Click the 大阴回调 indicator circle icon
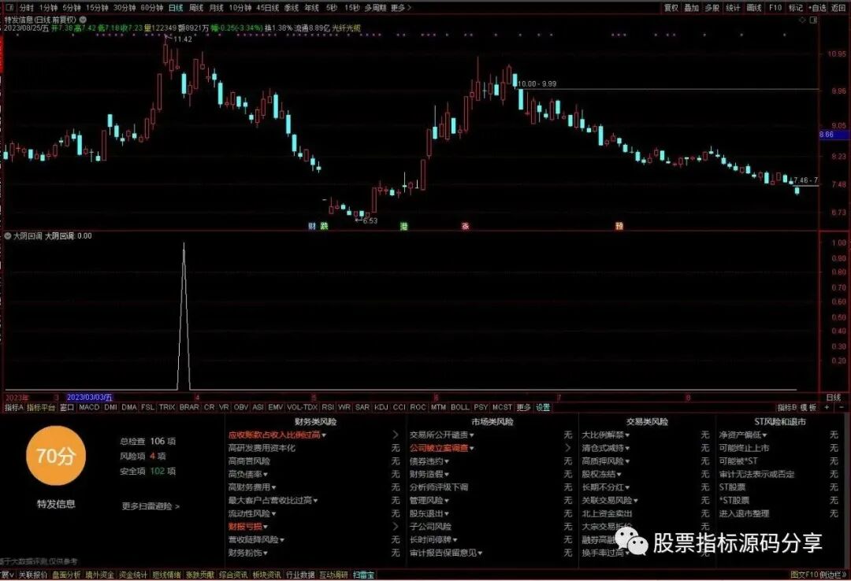The image size is (851, 581). click(x=8, y=236)
